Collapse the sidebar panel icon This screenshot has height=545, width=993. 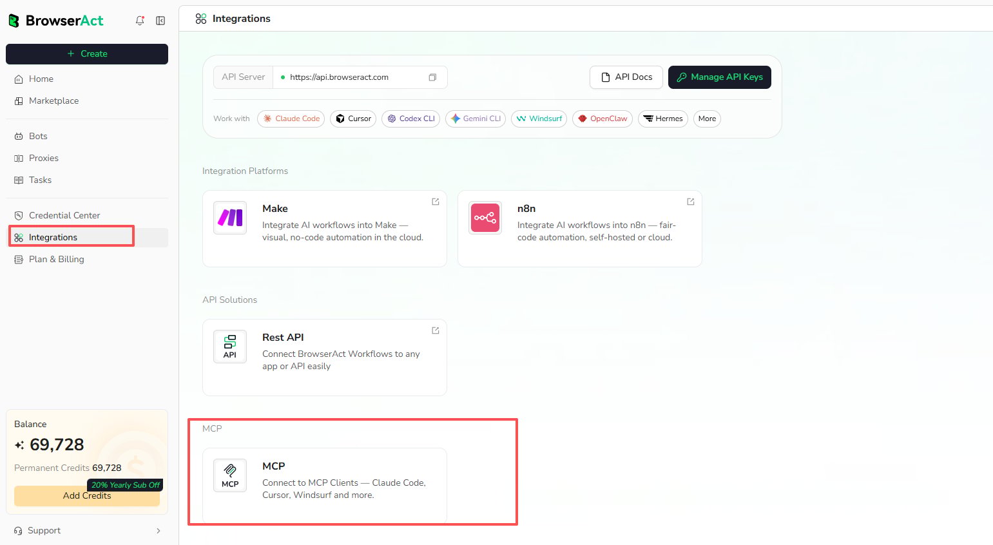(x=160, y=21)
